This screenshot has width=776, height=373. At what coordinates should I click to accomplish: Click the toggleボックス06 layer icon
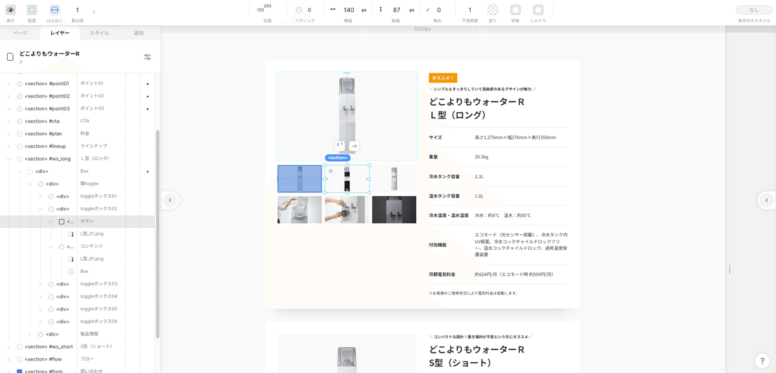pyautogui.click(x=51, y=321)
